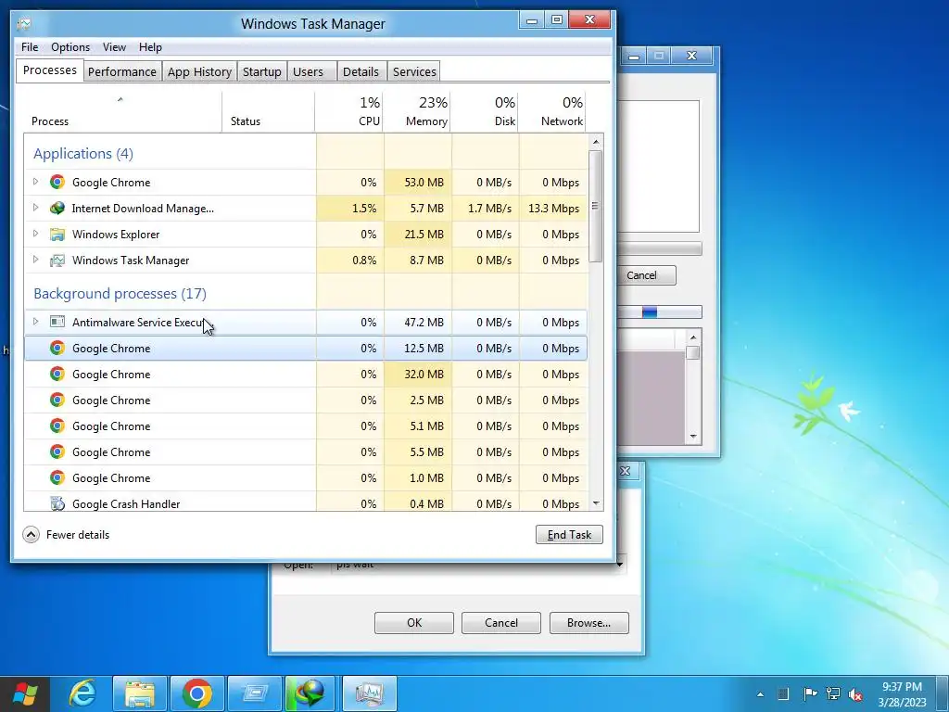The width and height of the screenshot is (949, 712).
Task: Click the Antimalware Service Executable icon
Action: 57,322
